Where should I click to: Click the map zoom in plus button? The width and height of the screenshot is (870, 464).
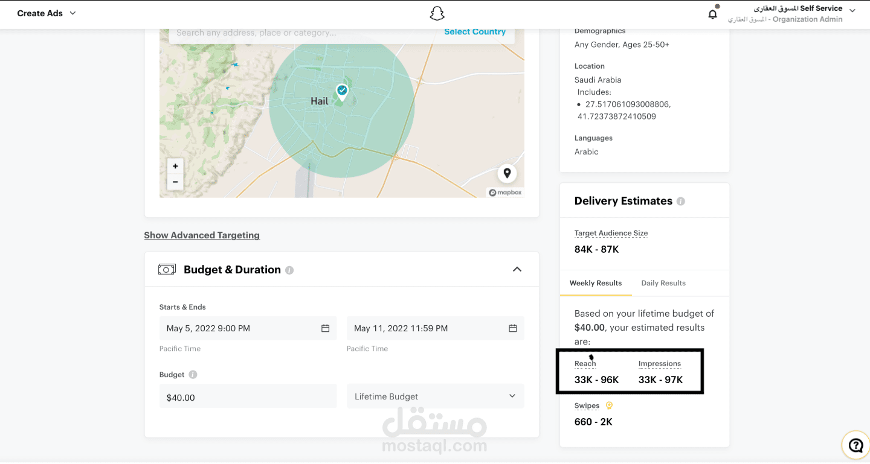click(175, 167)
